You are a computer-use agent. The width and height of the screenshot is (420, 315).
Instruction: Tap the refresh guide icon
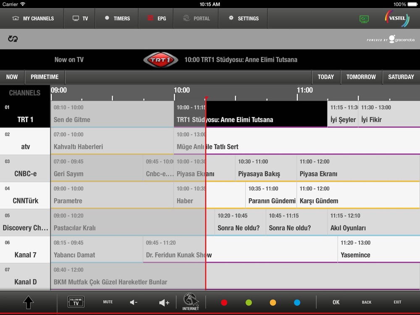[13, 39]
